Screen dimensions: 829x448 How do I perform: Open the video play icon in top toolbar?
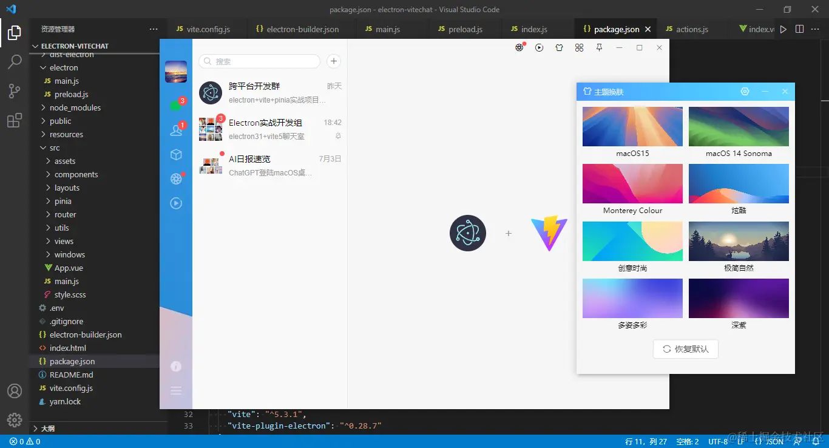(x=540, y=47)
